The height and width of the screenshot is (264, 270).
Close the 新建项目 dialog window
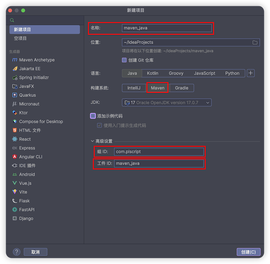coord(10,10)
